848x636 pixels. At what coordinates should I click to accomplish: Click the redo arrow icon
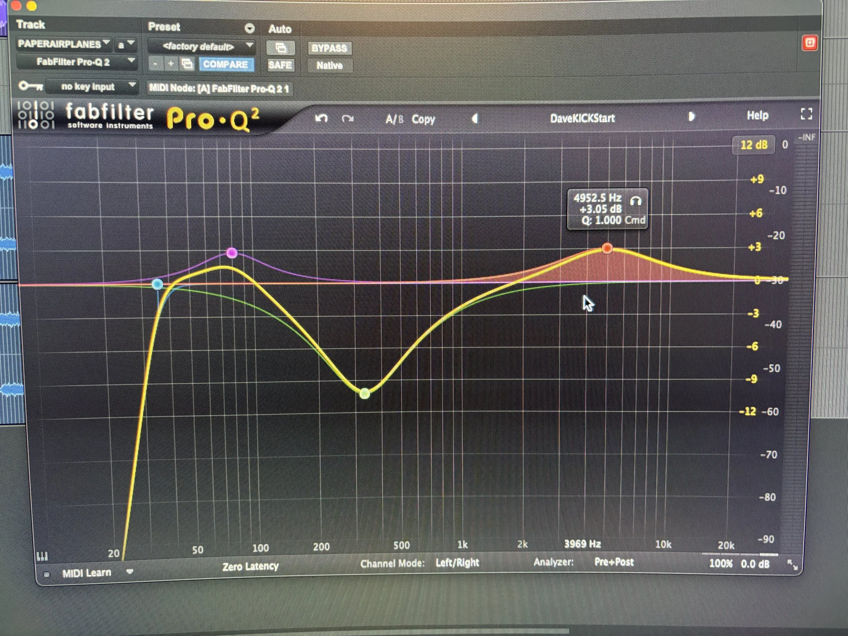click(347, 119)
